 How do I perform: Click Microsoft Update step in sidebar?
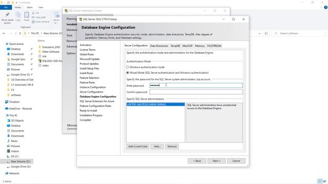click(x=90, y=59)
